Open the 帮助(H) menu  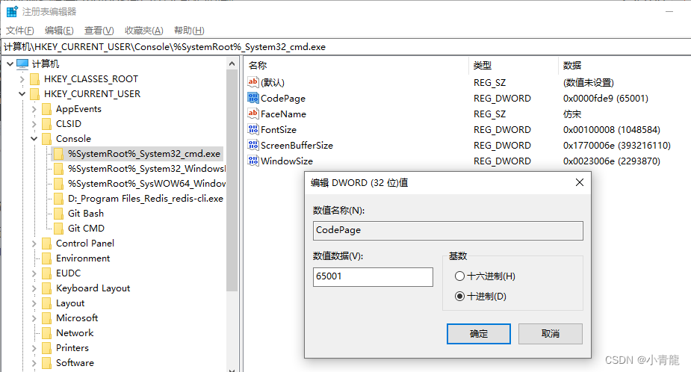click(189, 31)
